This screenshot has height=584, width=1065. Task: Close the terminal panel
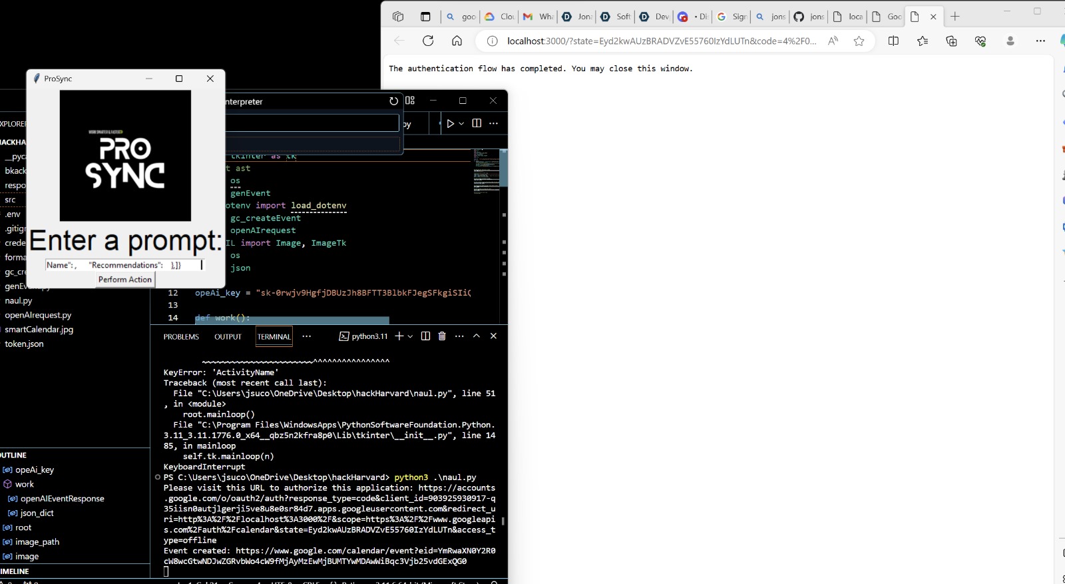pyautogui.click(x=493, y=336)
